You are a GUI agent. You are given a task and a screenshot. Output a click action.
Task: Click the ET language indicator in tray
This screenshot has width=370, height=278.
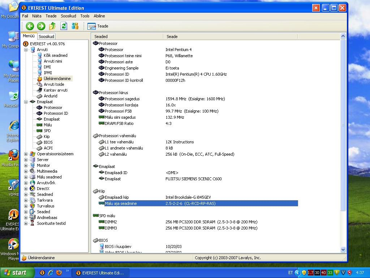[x=291, y=273]
